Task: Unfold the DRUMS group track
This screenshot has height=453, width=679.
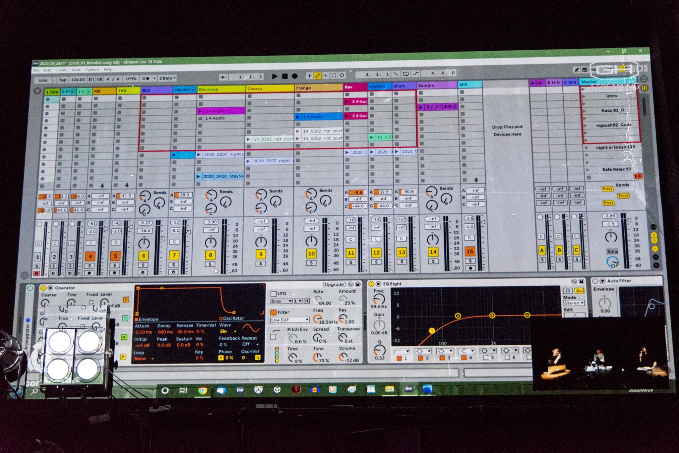Action: point(193,90)
